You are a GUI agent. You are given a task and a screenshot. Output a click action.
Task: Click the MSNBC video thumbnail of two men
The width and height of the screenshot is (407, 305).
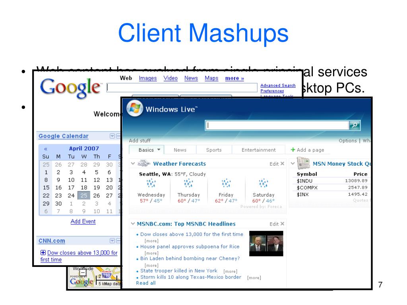266,243
